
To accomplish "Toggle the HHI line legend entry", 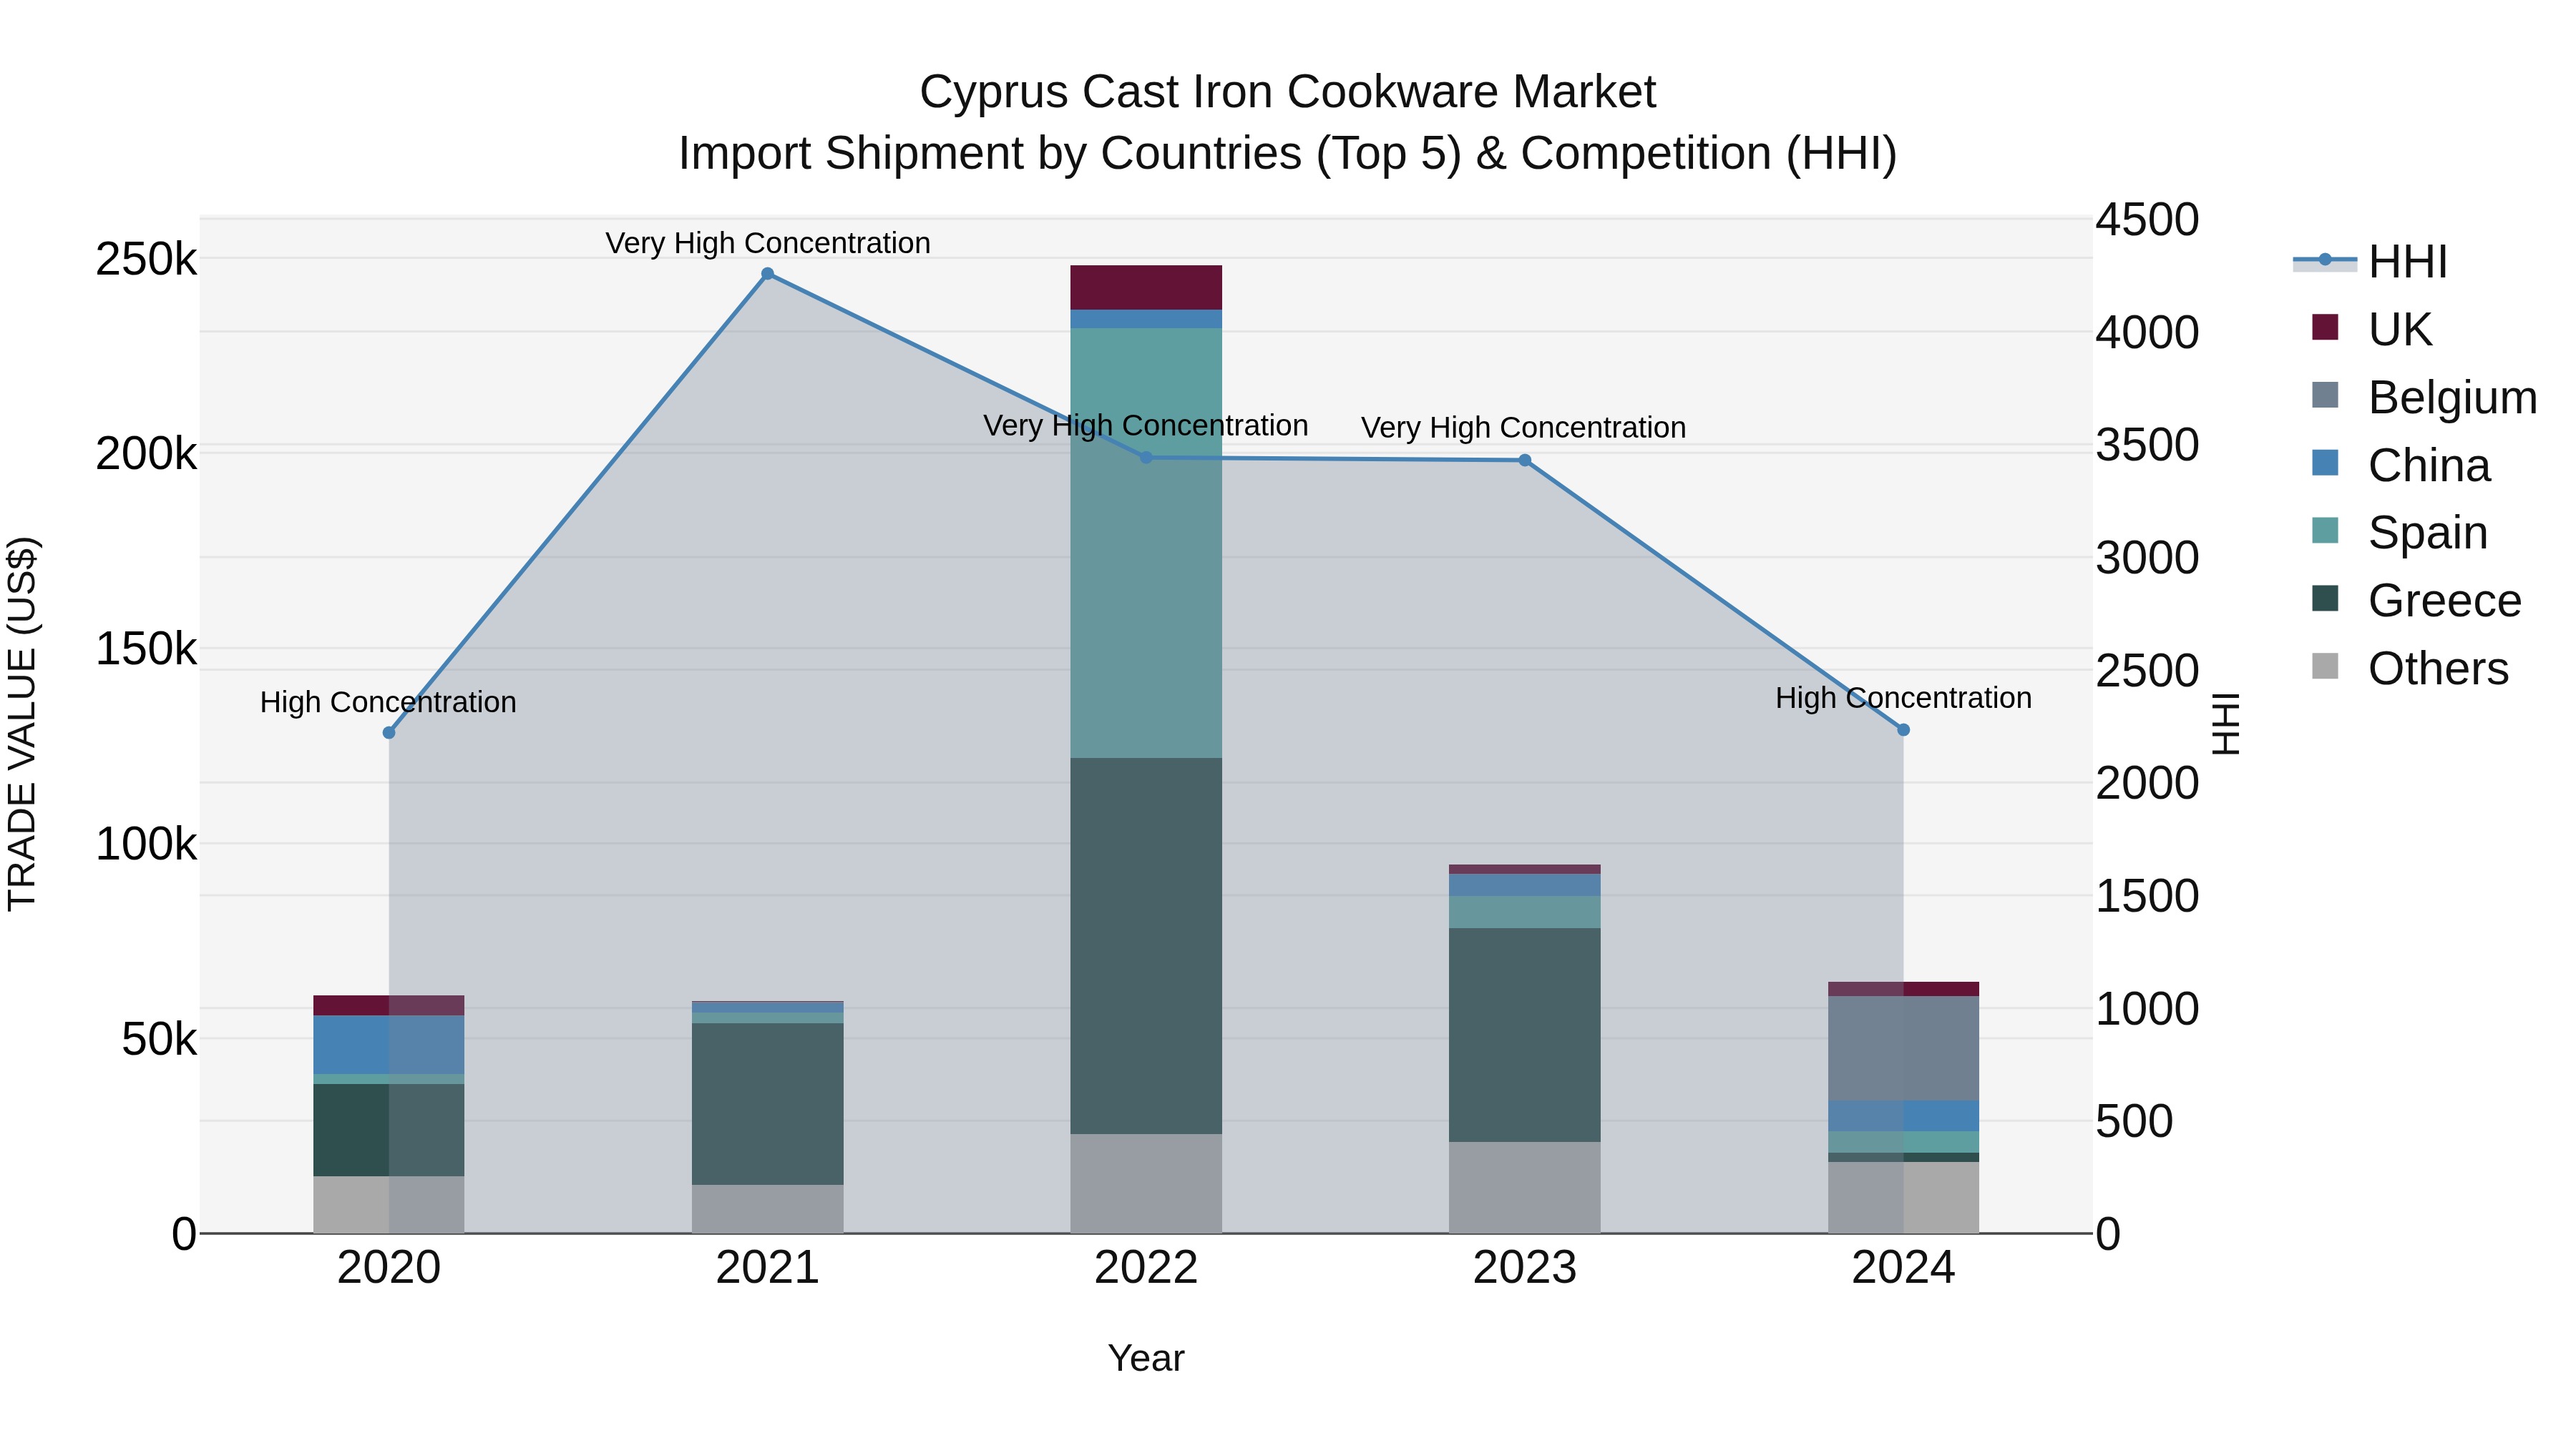I will 2370,262.
